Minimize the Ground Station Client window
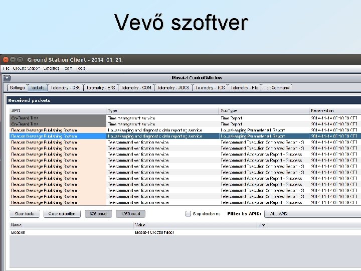The image size is (361, 271). 13,60
